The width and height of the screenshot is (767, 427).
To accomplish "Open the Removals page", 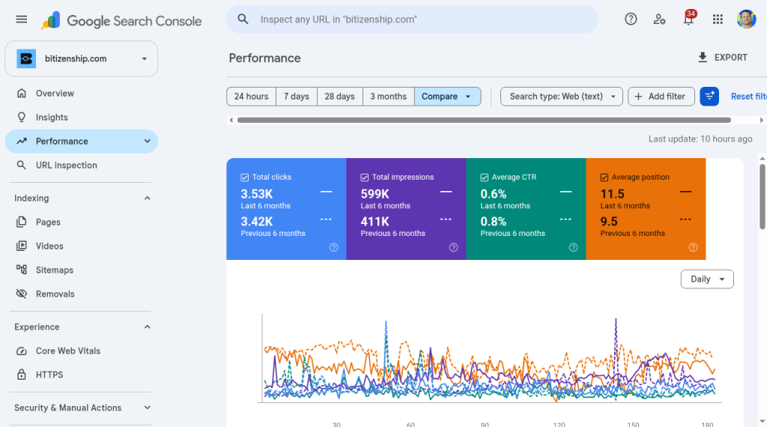I will click(81, 294).
